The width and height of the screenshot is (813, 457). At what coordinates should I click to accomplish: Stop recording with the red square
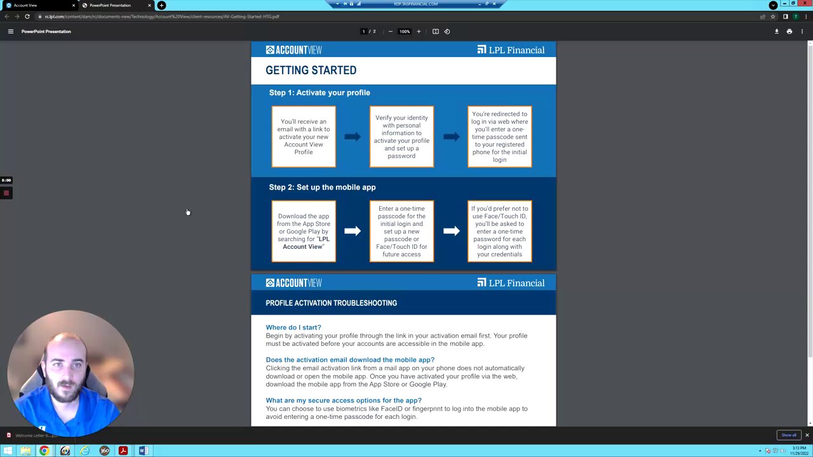point(6,193)
